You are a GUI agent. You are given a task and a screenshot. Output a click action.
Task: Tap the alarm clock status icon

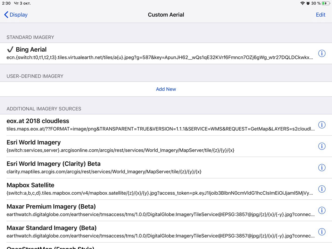(308, 3)
